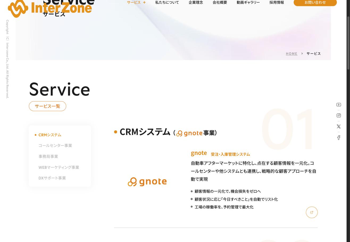The height and width of the screenshot is (242, 350).
Task: Open the YouTube social icon
Action: tap(339, 105)
